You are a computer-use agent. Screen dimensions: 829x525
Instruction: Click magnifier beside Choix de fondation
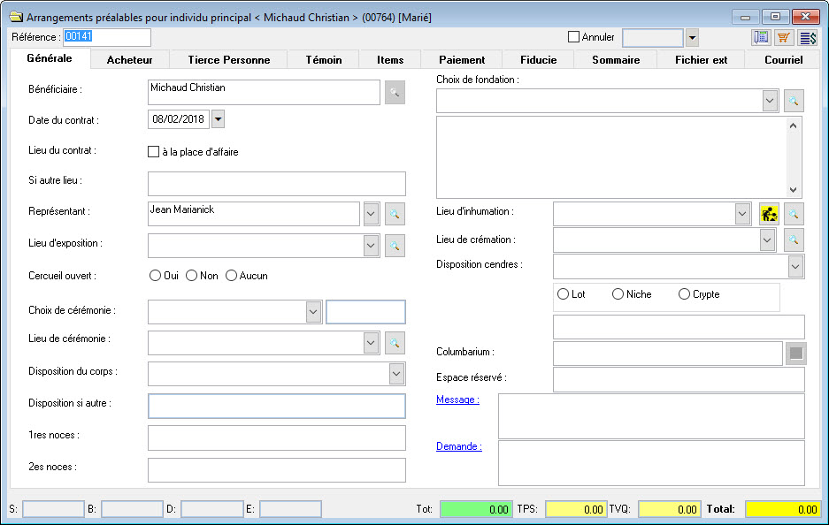(794, 101)
